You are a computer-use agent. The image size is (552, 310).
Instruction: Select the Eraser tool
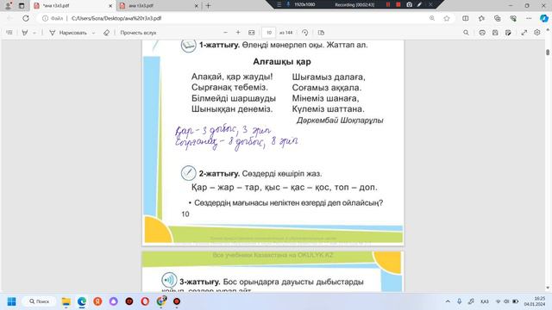106,33
